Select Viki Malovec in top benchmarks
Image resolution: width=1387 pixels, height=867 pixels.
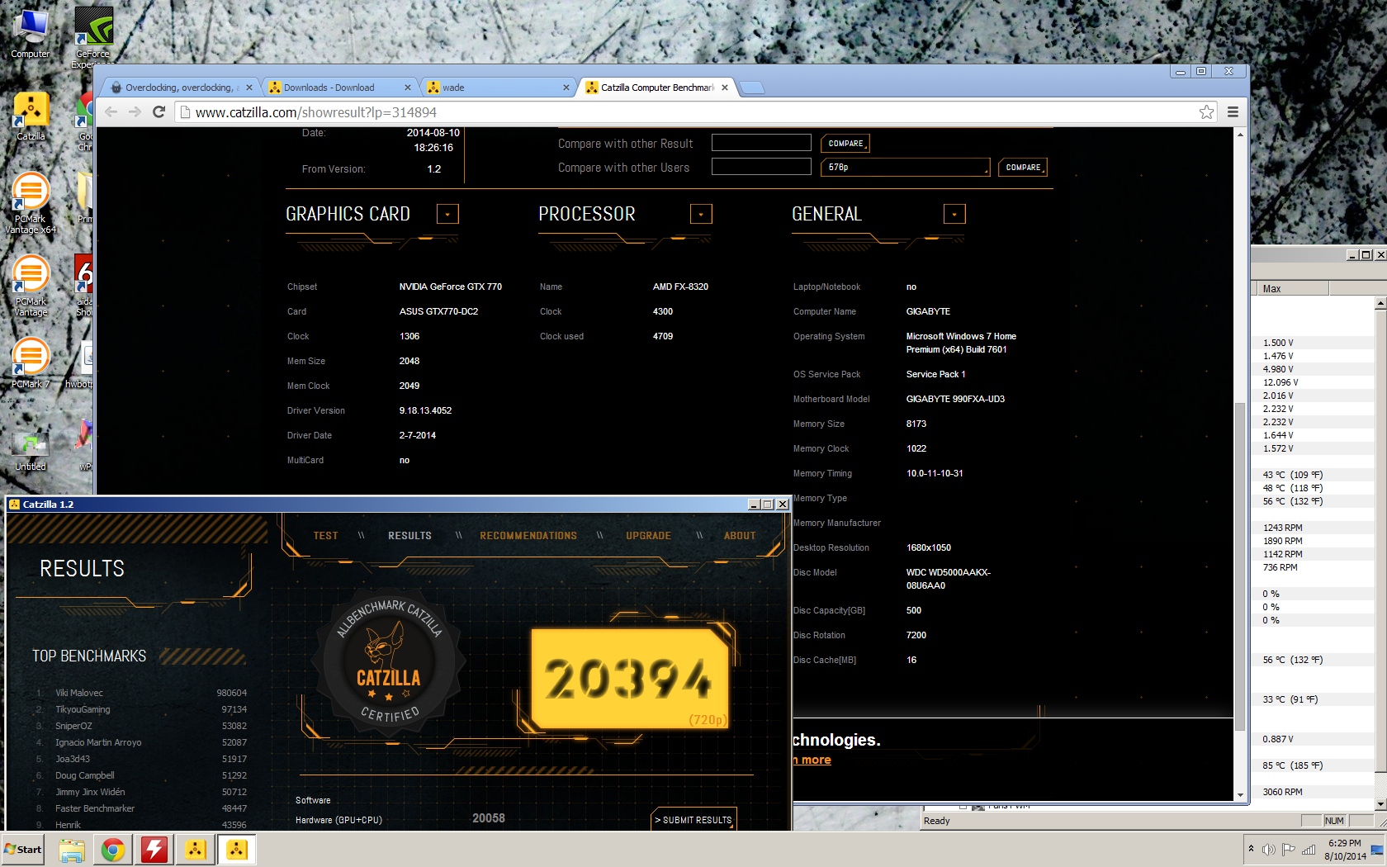click(x=139, y=693)
